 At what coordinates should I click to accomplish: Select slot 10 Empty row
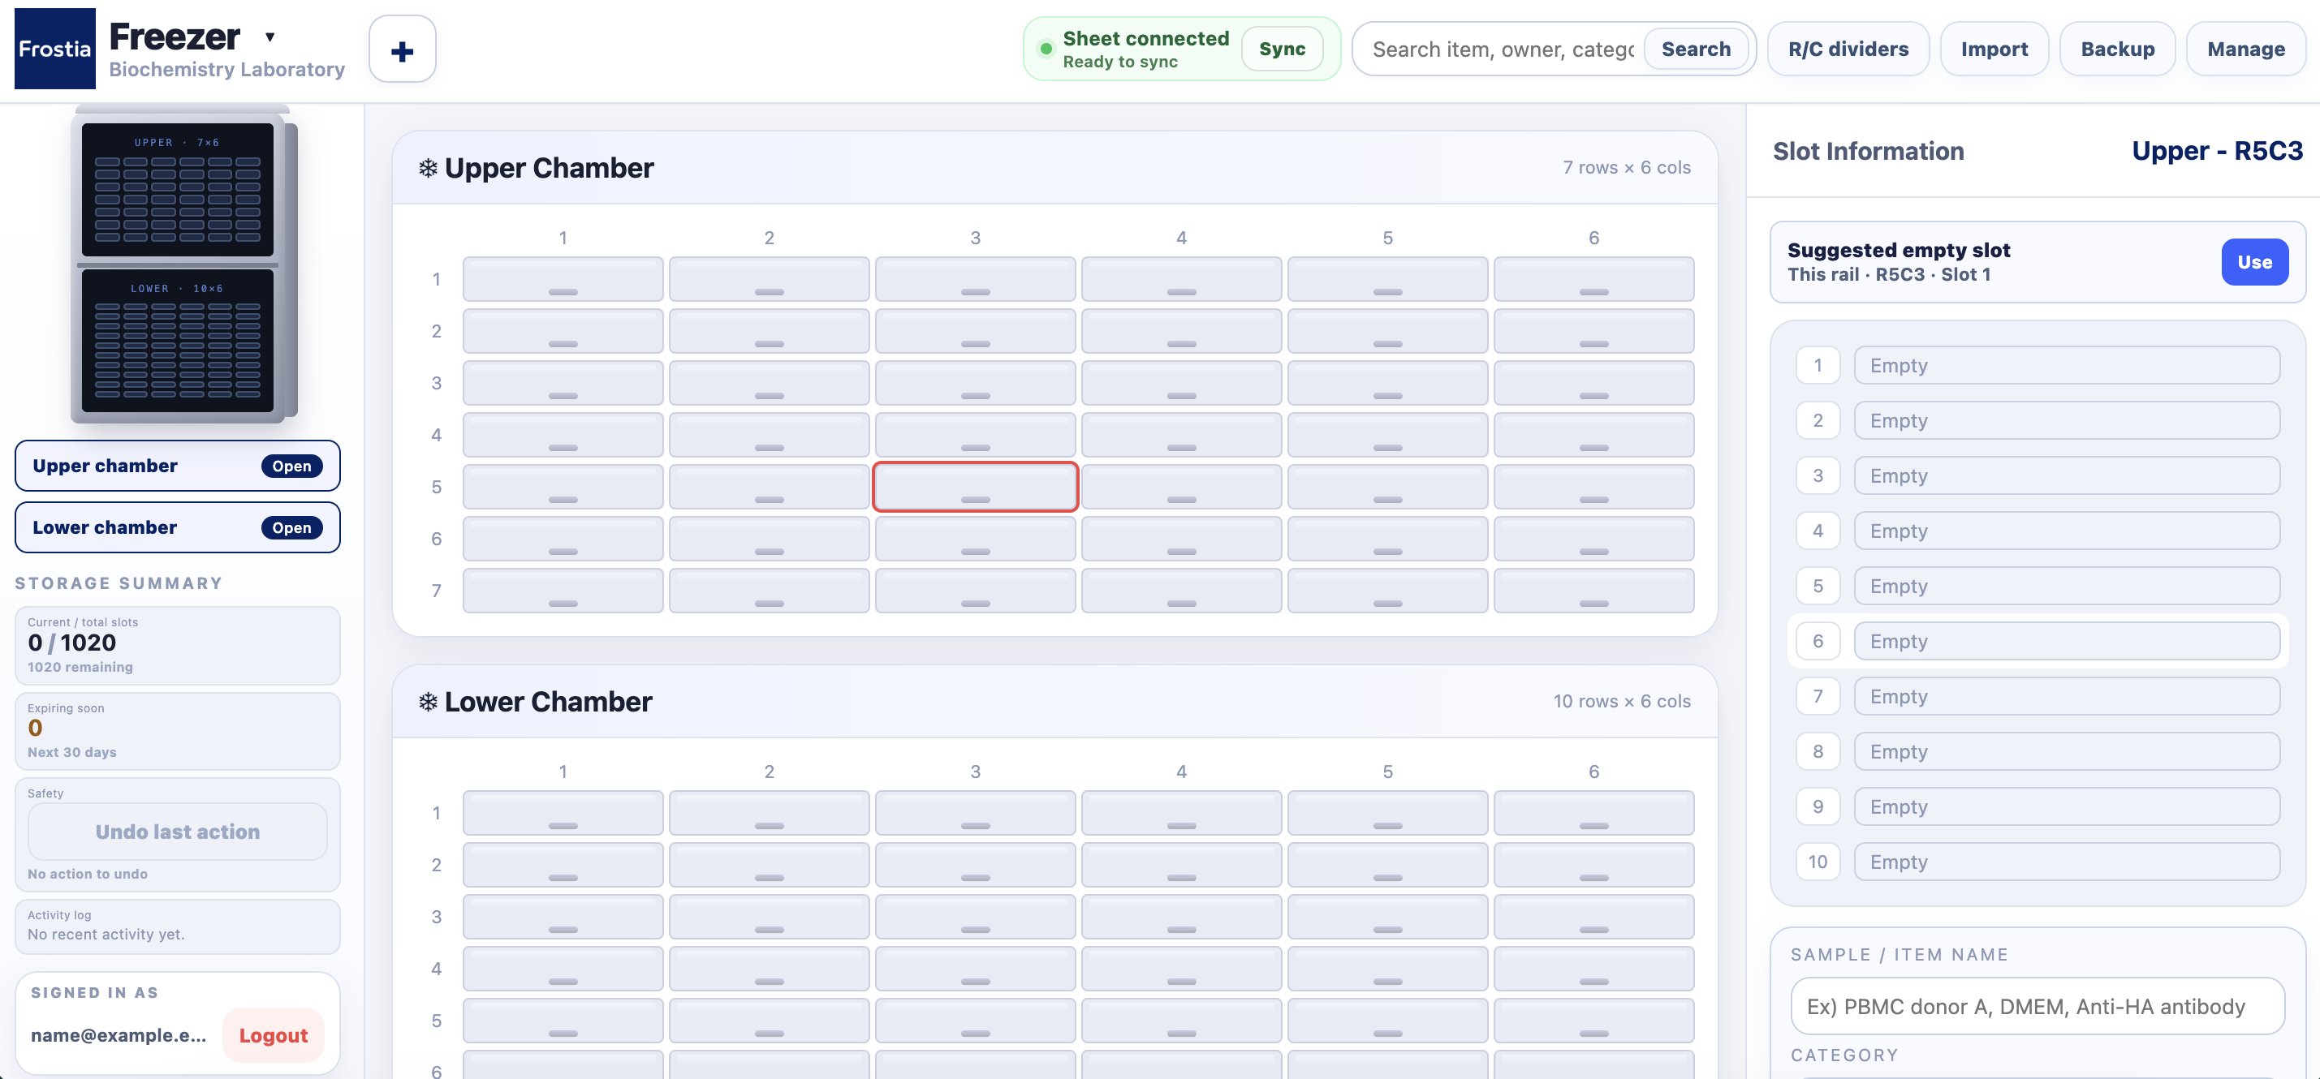pyautogui.click(x=2038, y=862)
